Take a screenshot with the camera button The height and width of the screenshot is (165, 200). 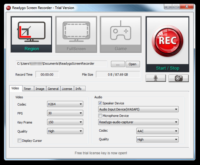(178, 78)
